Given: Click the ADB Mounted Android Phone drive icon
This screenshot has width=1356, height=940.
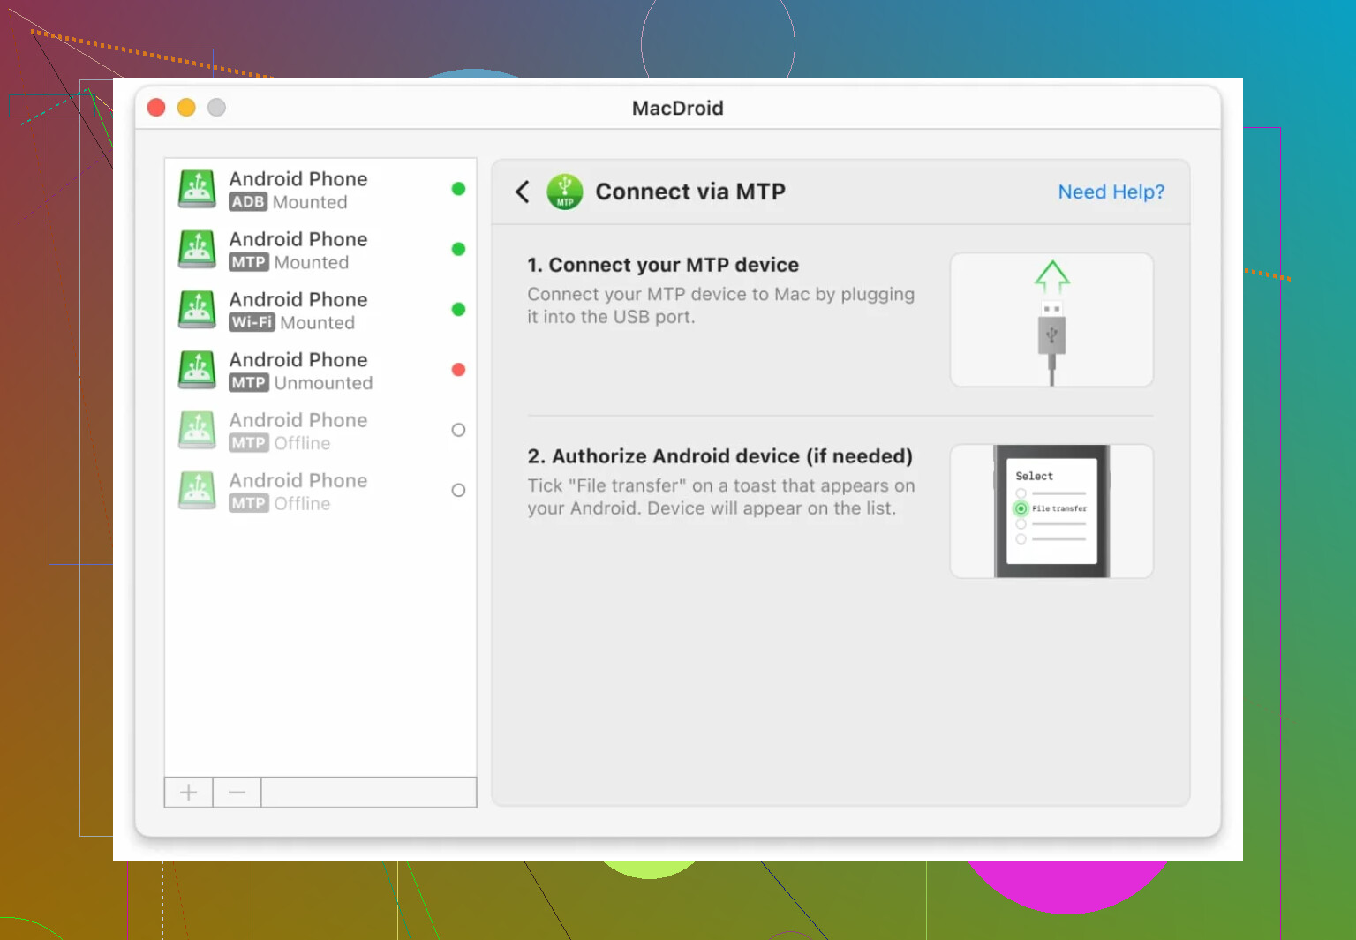Looking at the screenshot, I should coord(197,189).
